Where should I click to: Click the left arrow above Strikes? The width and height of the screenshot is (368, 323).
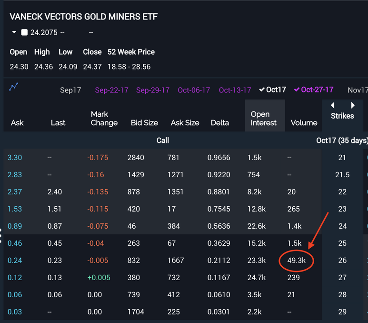pos(332,105)
